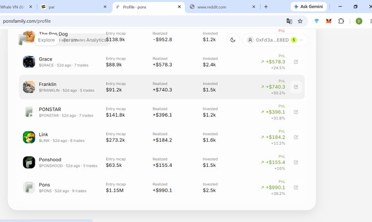Open the blue diamond browser extension
This screenshot has width=372, height=222.
317,21
